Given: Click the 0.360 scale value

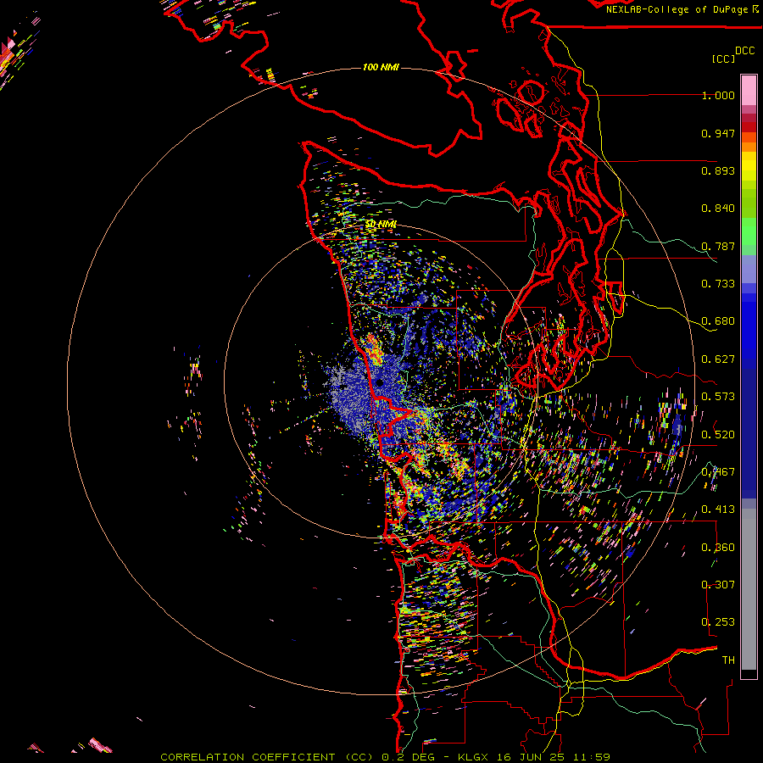Looking at the screenshot, I should (718, 548).
